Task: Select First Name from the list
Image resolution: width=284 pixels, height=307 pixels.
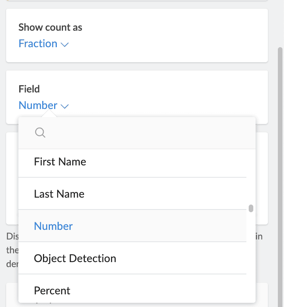Action: pyautogui.click(x=60, y=162)
